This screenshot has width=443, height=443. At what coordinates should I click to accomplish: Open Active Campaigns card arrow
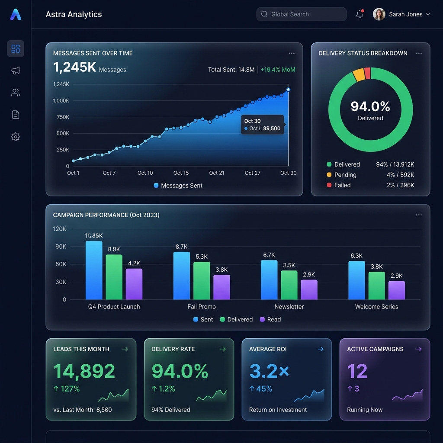click(419, 349)
